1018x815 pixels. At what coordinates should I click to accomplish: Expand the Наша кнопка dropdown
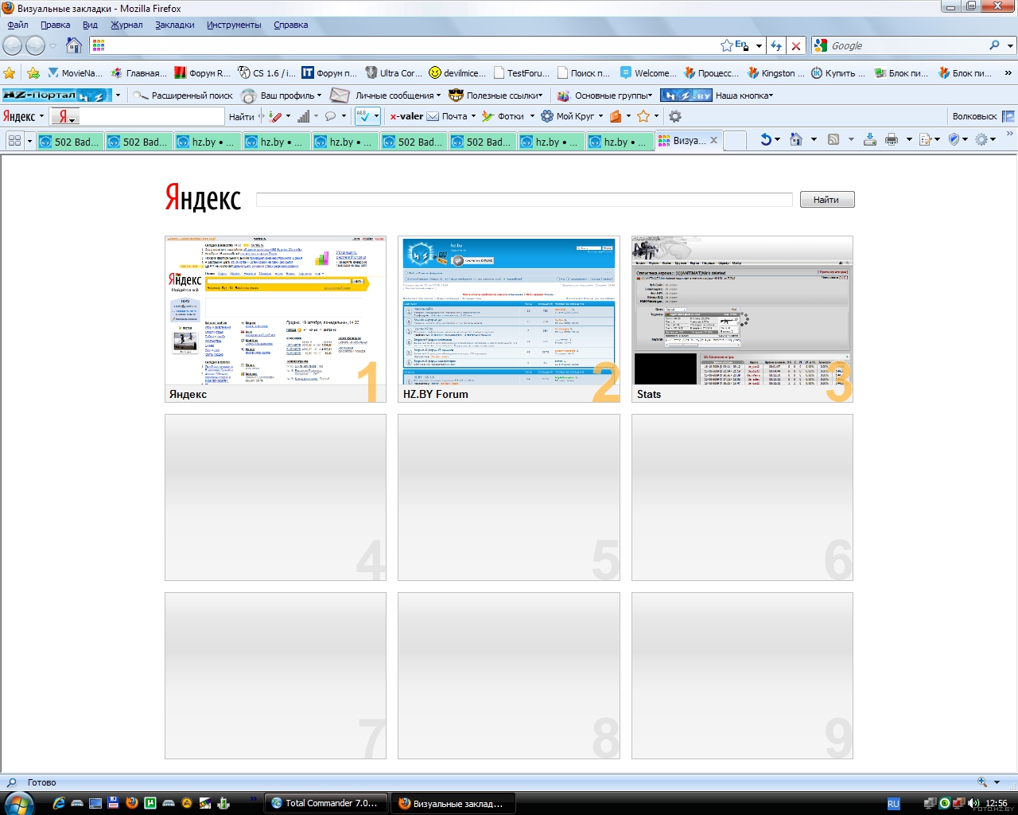pyautogui.click(x=770, y=96)
